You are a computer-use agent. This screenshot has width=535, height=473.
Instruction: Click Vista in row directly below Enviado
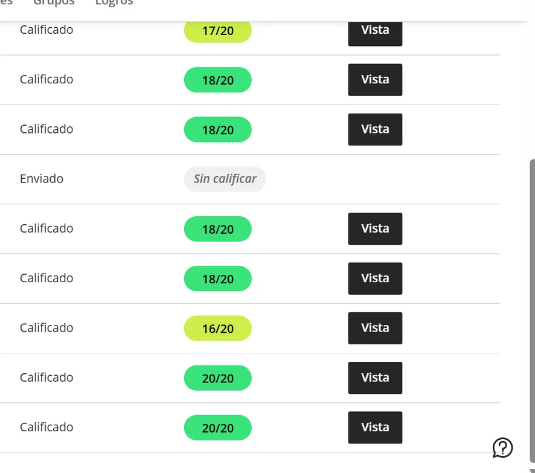[x=375, y=229]
